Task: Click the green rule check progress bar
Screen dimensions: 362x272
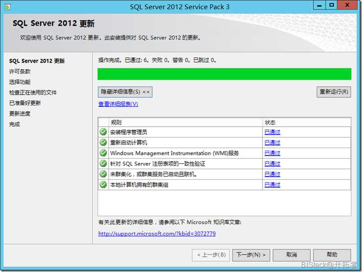Action: coord(224,74)
